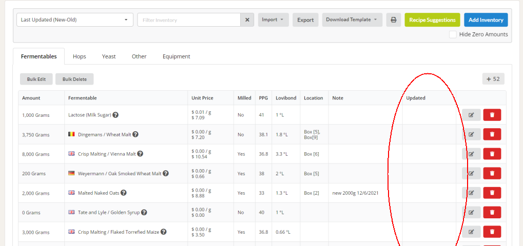
Task: Select the '200 Grams' amount cell
Action: pyautogui.click(x=34, y=174)
